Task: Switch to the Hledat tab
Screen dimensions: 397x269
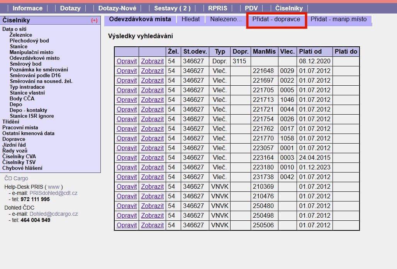Action: tap(191, 19)
